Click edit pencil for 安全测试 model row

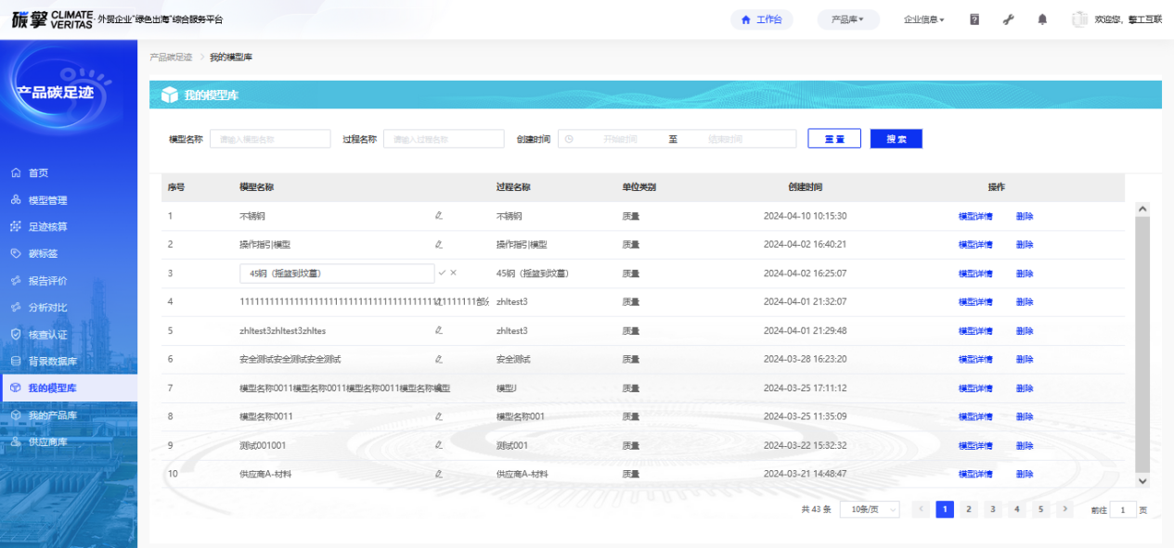point(439,359)
